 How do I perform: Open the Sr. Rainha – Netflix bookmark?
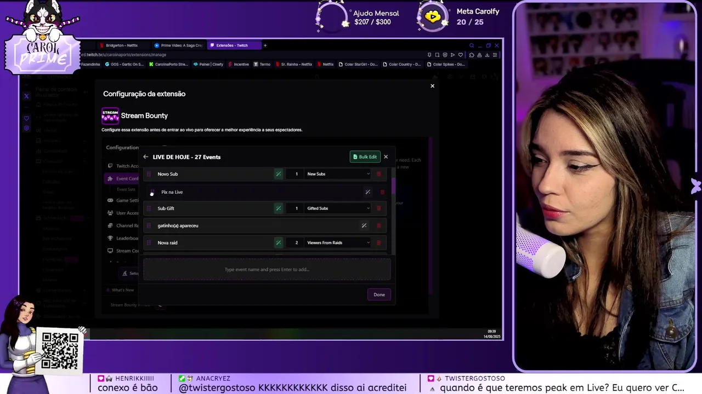(293, 65)
